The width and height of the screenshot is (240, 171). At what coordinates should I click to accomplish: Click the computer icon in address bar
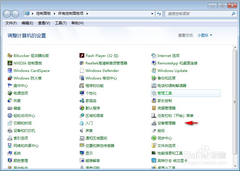pyautogui.click(x=27, y=13)
